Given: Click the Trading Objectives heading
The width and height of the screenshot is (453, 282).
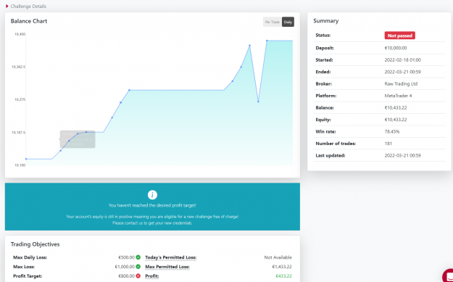Looking at the screenshot, I should pyautogui.click(x=36, y=244).
